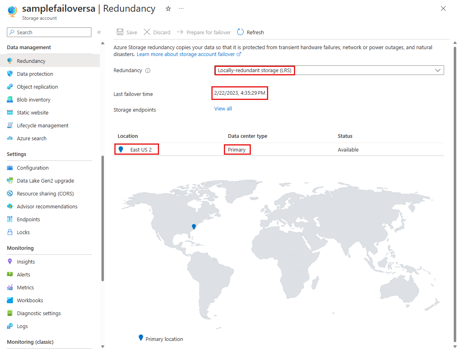Close the Redundancy blade with the X
Image resolution: width=457 pixels, height=349 pixels.
(443, 8)
